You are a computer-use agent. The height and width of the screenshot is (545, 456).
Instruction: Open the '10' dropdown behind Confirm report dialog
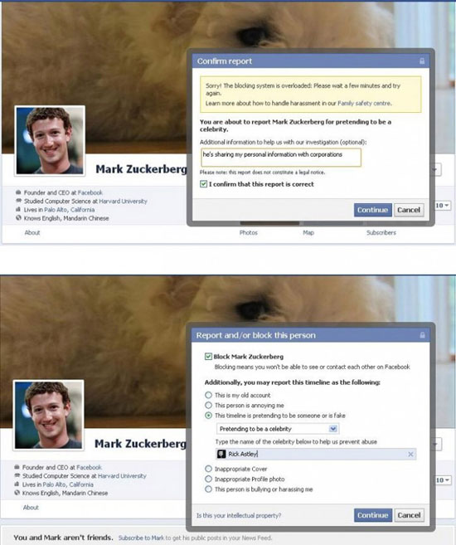[x=442, y=206]
